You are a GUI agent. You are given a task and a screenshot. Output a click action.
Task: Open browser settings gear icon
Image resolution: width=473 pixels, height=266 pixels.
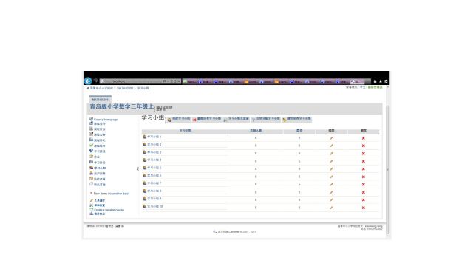[386, 81]
